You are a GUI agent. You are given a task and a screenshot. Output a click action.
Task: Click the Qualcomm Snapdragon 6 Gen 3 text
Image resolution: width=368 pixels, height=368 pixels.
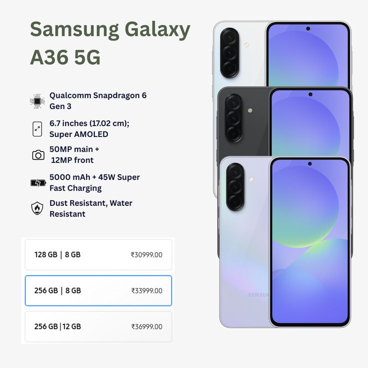98,100
